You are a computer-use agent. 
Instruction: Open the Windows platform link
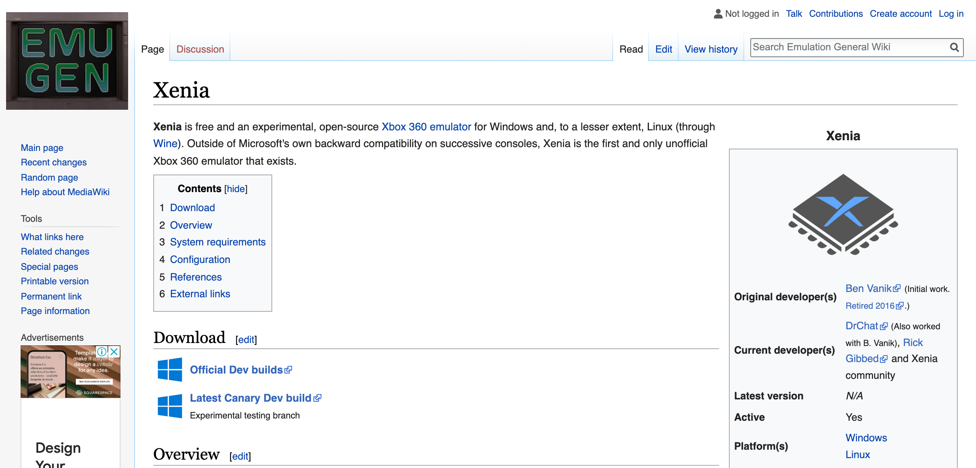pyautogui.click(x=866, y=438)
